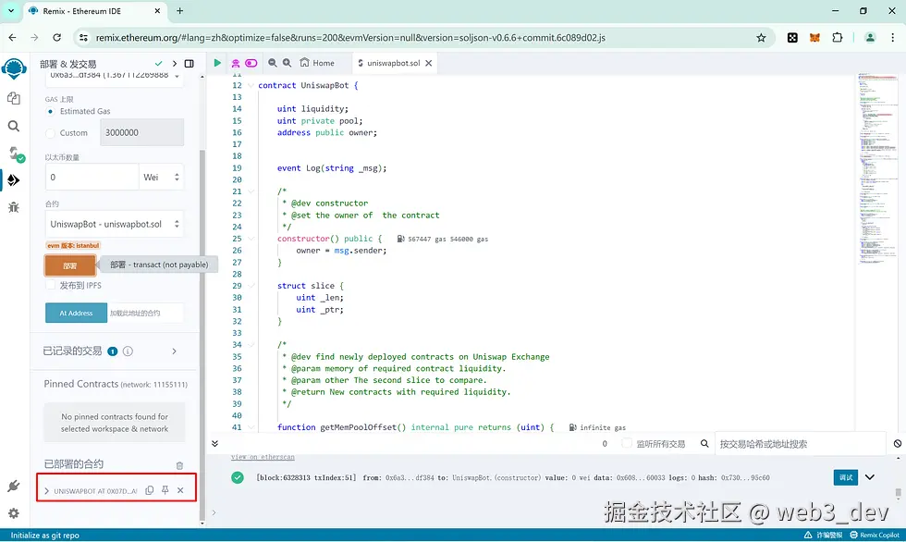
Task: Clear deployed contracts trash icon
Action: coord(179,465)
